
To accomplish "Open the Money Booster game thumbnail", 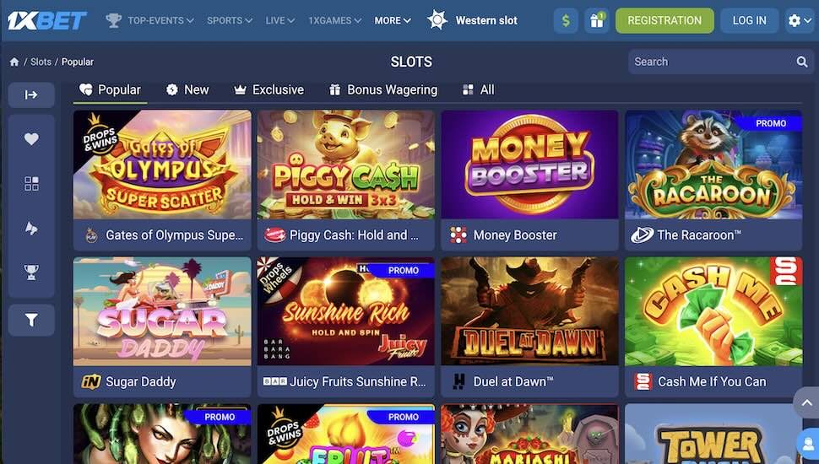I will (x=529, y=165).
